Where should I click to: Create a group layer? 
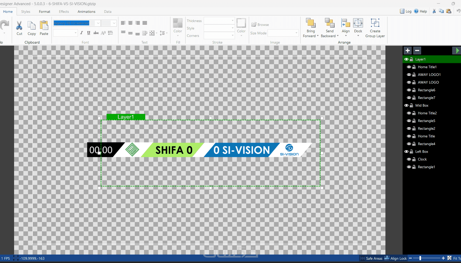coord(375,28)
